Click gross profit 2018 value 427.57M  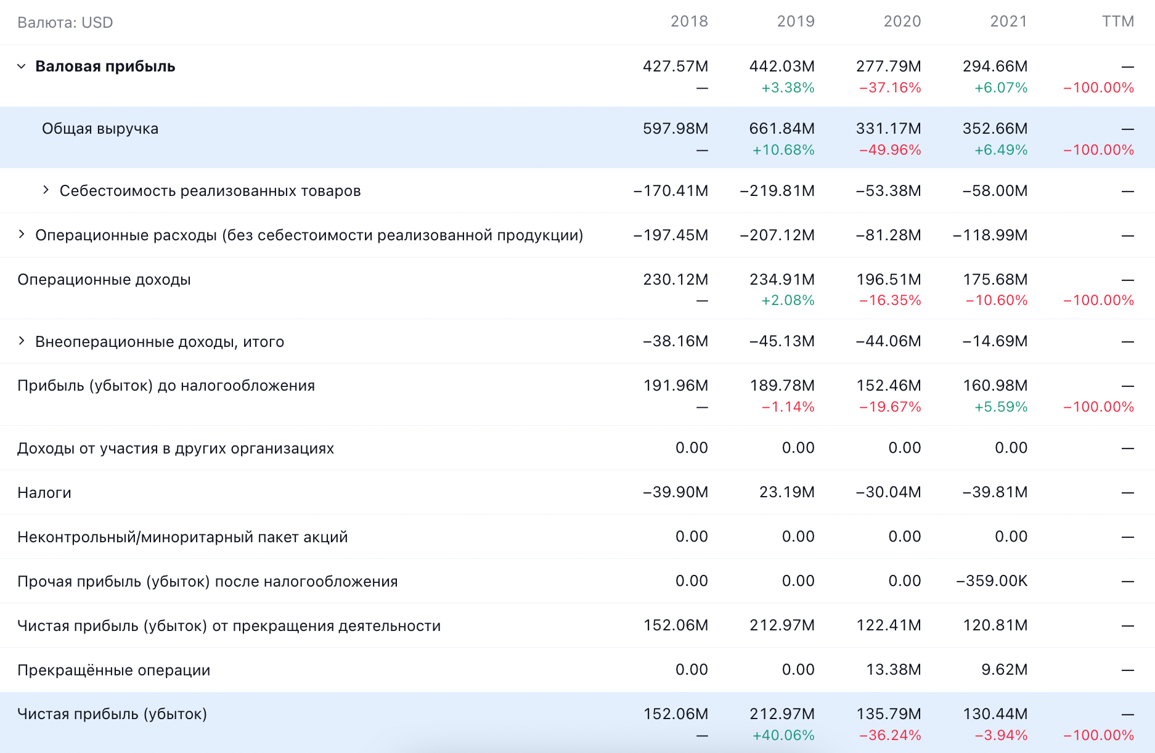675,66
